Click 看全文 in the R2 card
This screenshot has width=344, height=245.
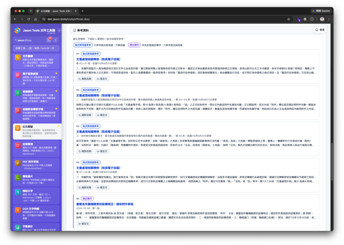(102, 115)
